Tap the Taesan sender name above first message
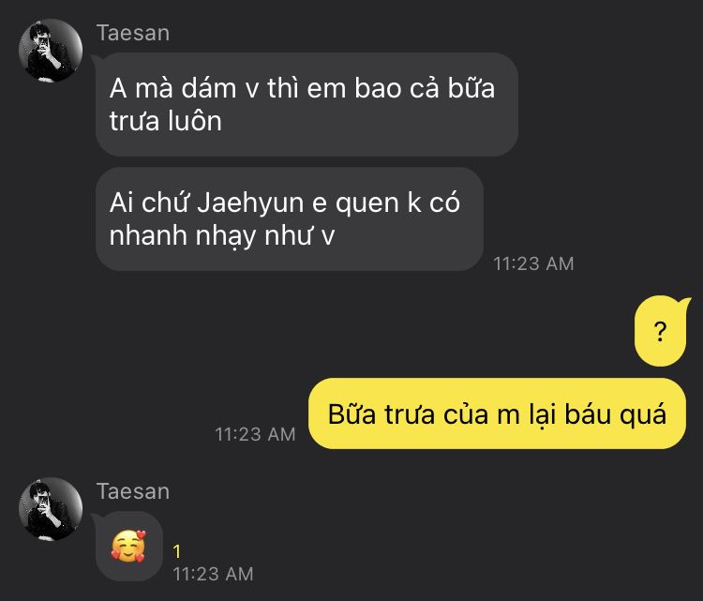 (133, 33)
